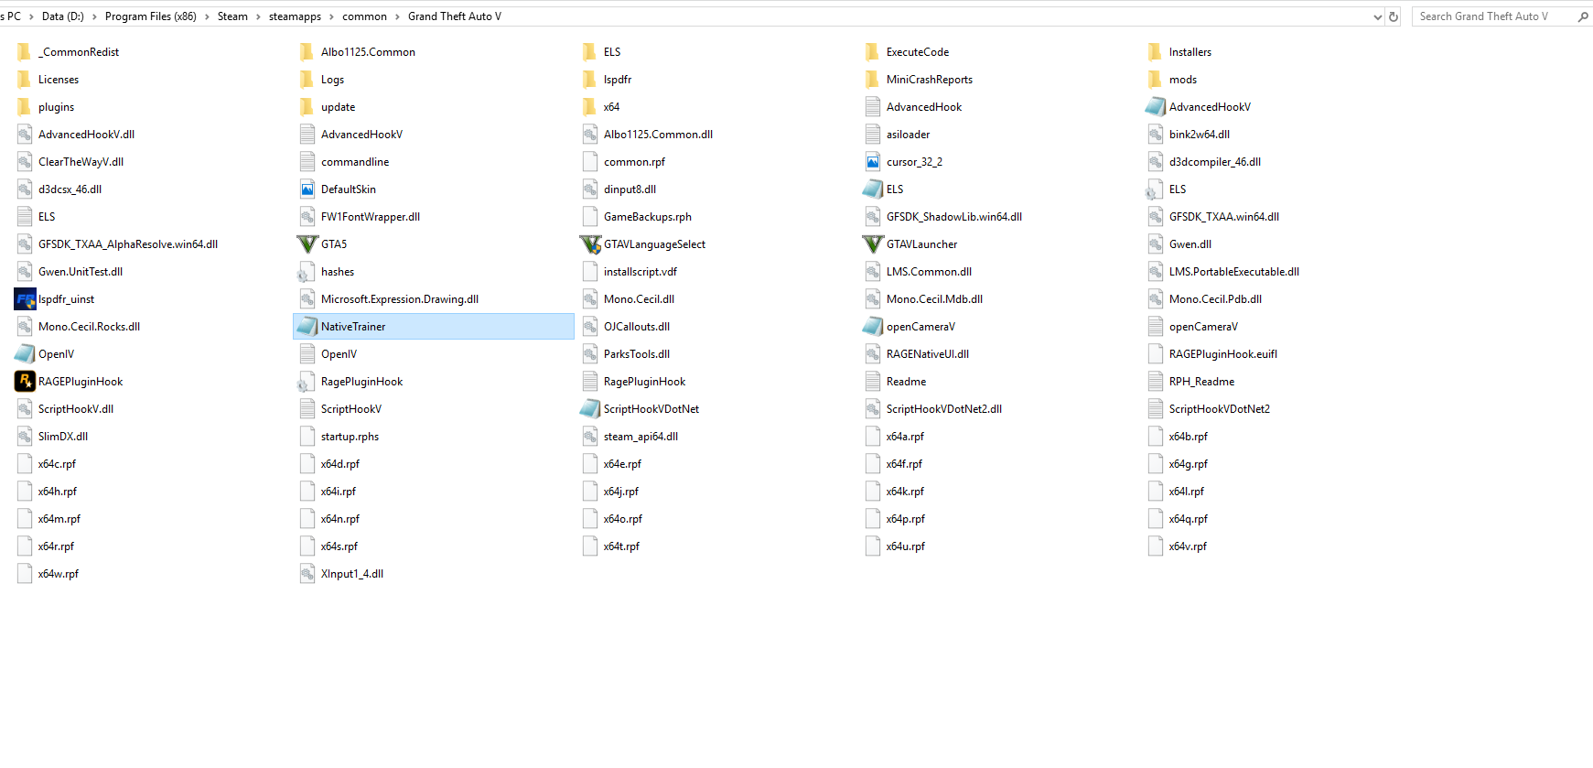The image size is (1593, 768).
Task: Select the file named GameBackups.rph
Action: coord(648,217)
